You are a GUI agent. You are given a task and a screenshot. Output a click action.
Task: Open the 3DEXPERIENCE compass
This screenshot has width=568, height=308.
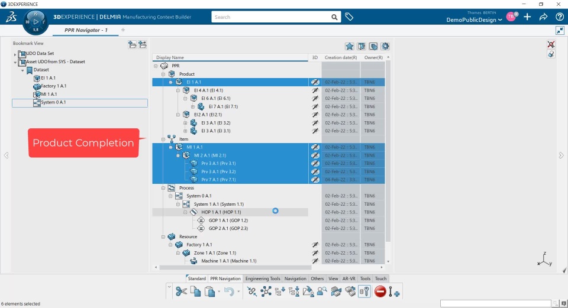point(35,22)
